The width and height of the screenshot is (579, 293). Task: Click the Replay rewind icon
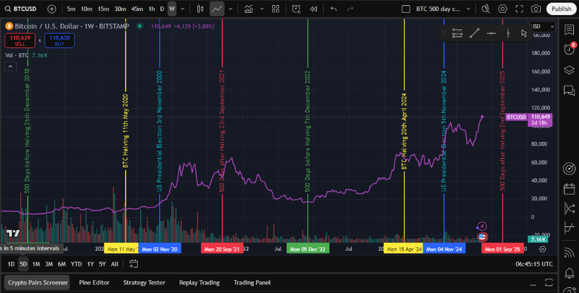(x=313, y=9)
